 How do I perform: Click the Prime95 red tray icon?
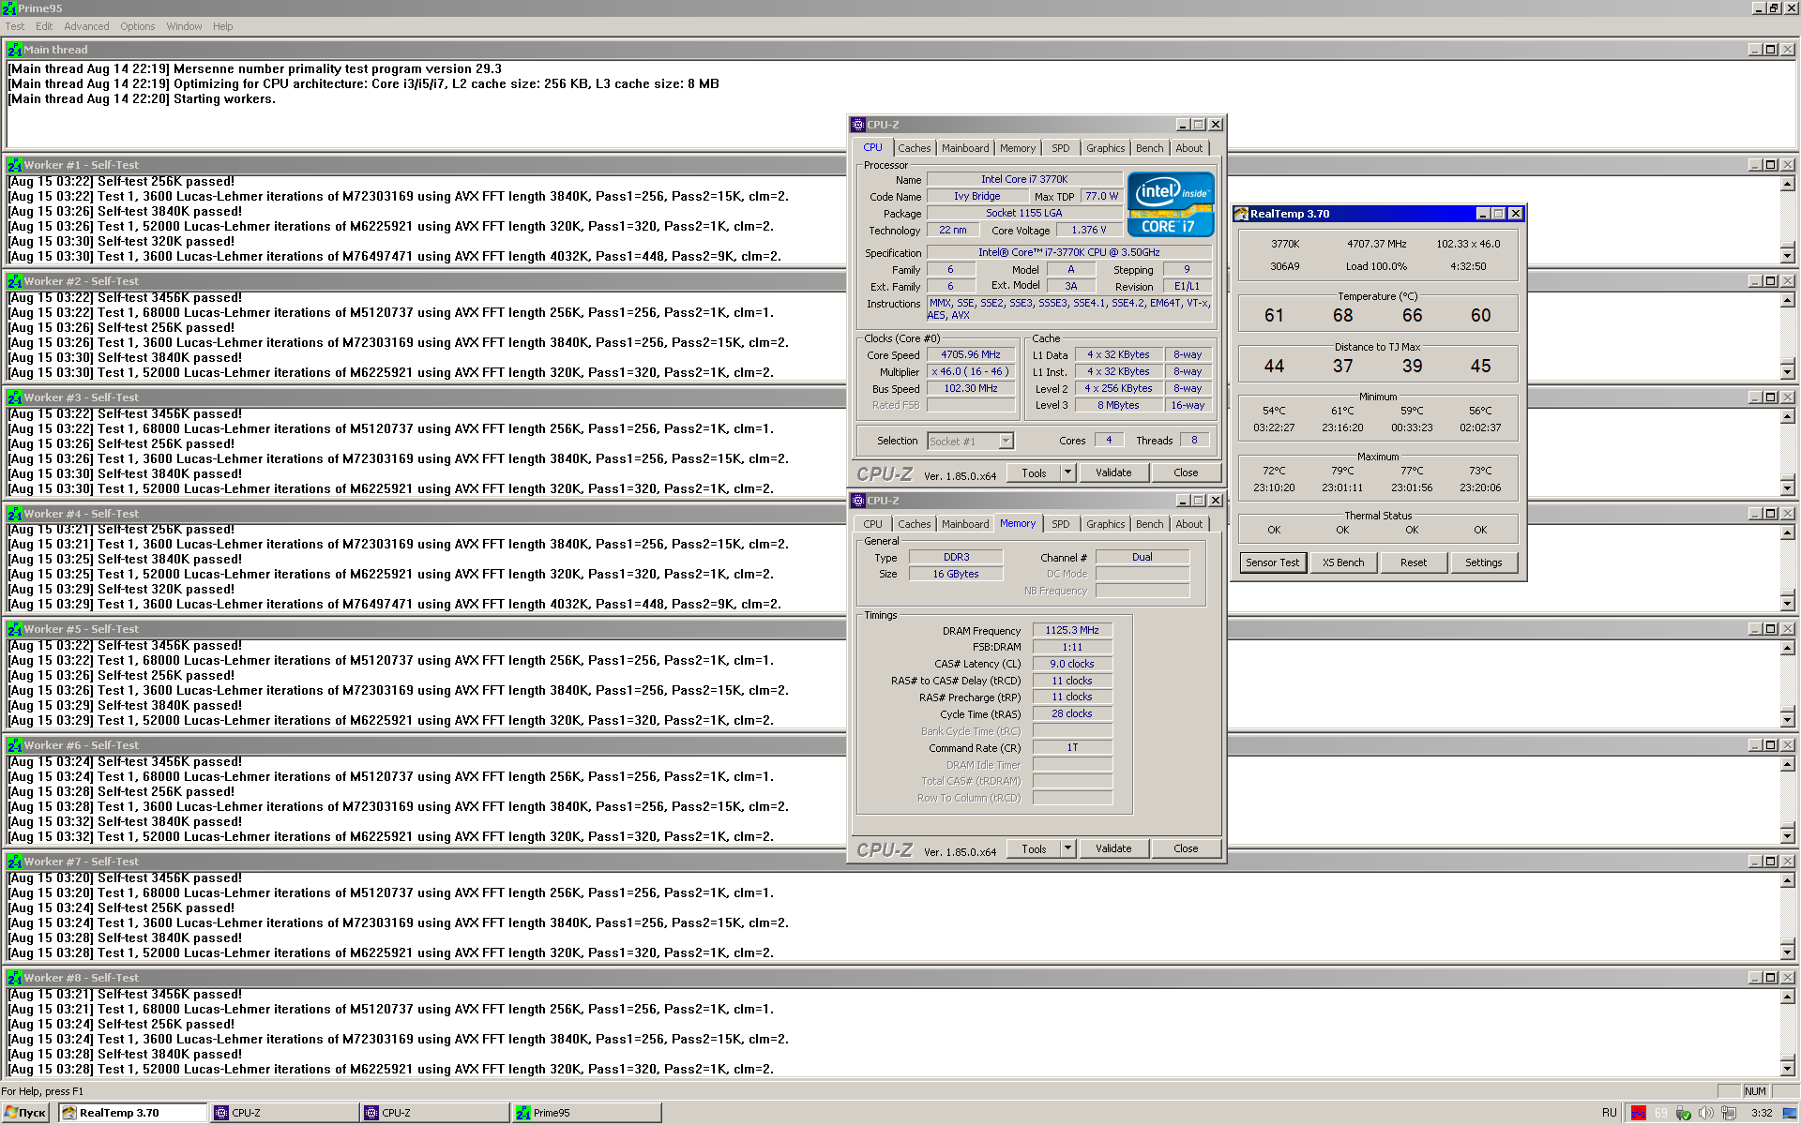pyautogui.click(x=1639, y=1113)
